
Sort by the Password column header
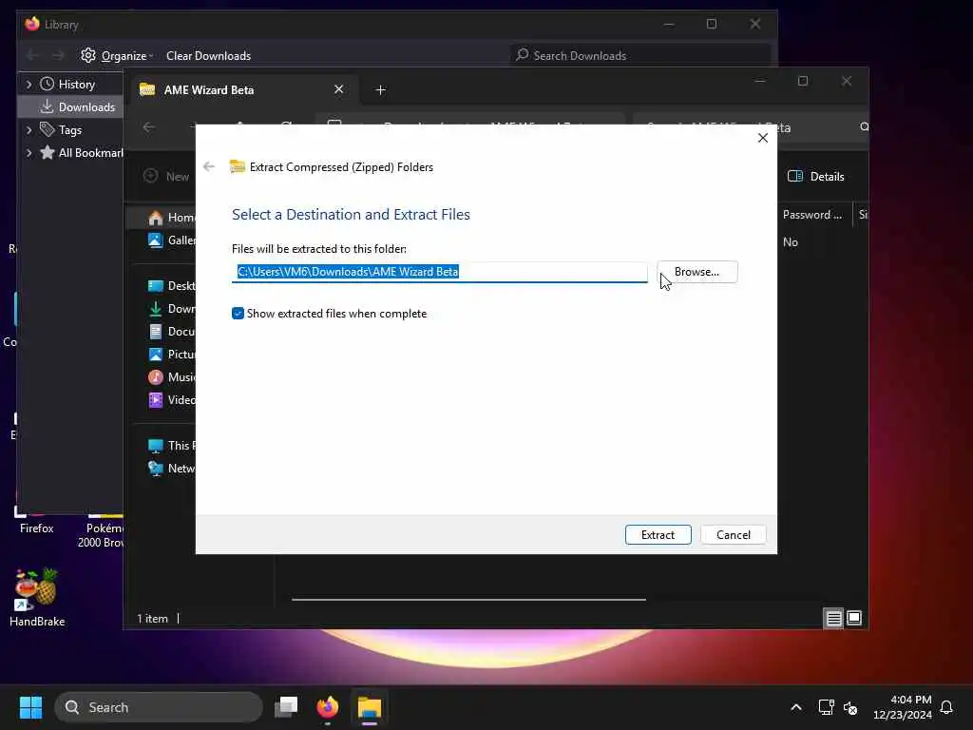pyautogui.click(x=814, y=215)
